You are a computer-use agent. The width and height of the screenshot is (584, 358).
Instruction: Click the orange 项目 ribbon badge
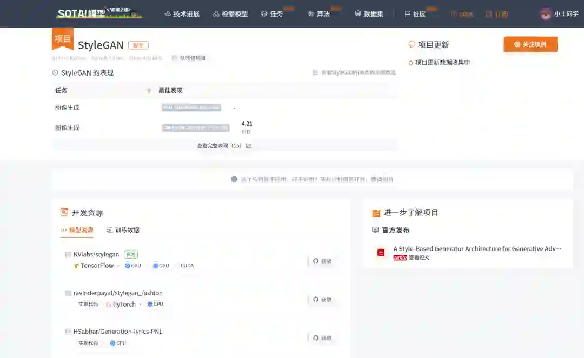(x=63, y=39)
